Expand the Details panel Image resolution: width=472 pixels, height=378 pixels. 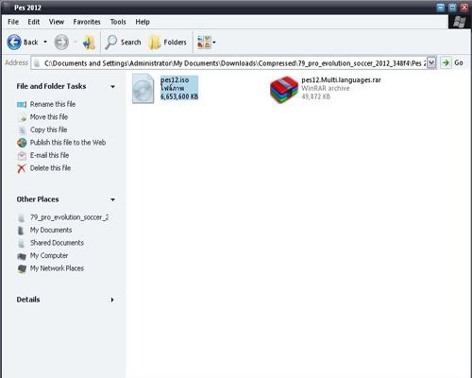point(112,300)
